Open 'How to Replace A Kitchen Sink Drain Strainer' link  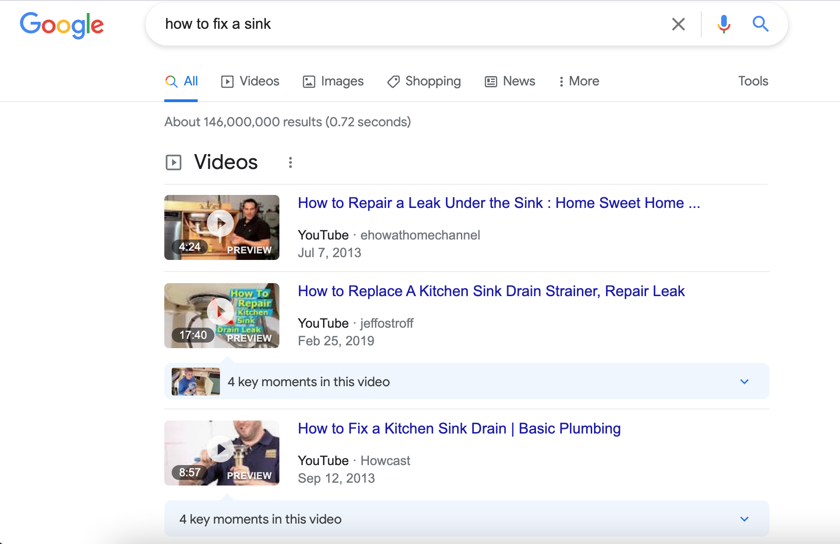coord(491,291)
